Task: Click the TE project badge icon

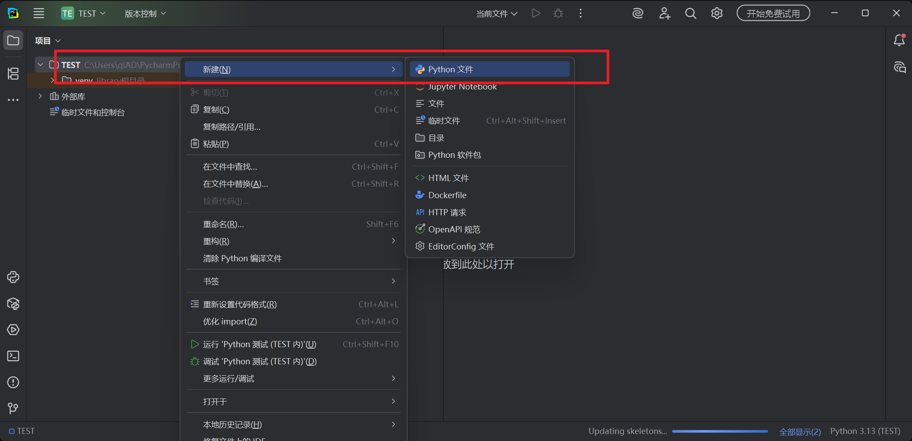Action: [x=67, y=13]
